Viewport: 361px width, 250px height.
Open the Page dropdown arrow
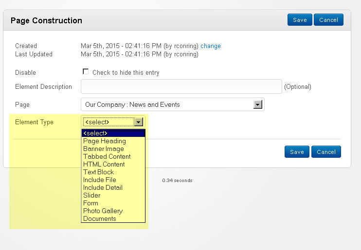click(258, 104)
